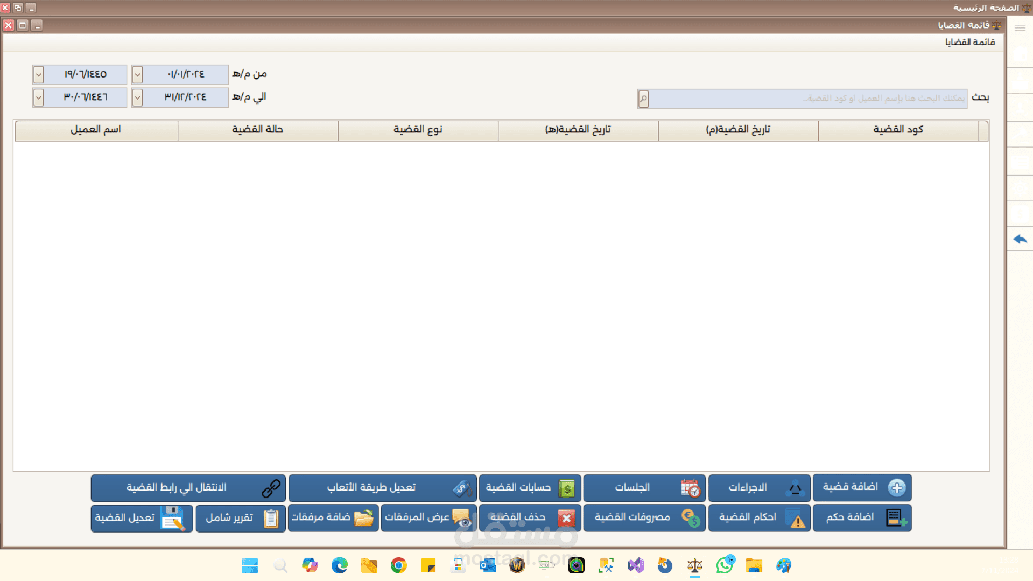Focus the case search input field

tap(807, 99)
